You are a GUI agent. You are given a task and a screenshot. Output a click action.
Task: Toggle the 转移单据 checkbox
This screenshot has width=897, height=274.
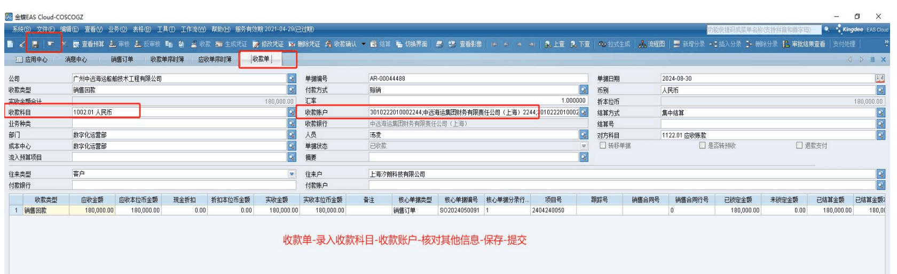[x=603, y=146]
